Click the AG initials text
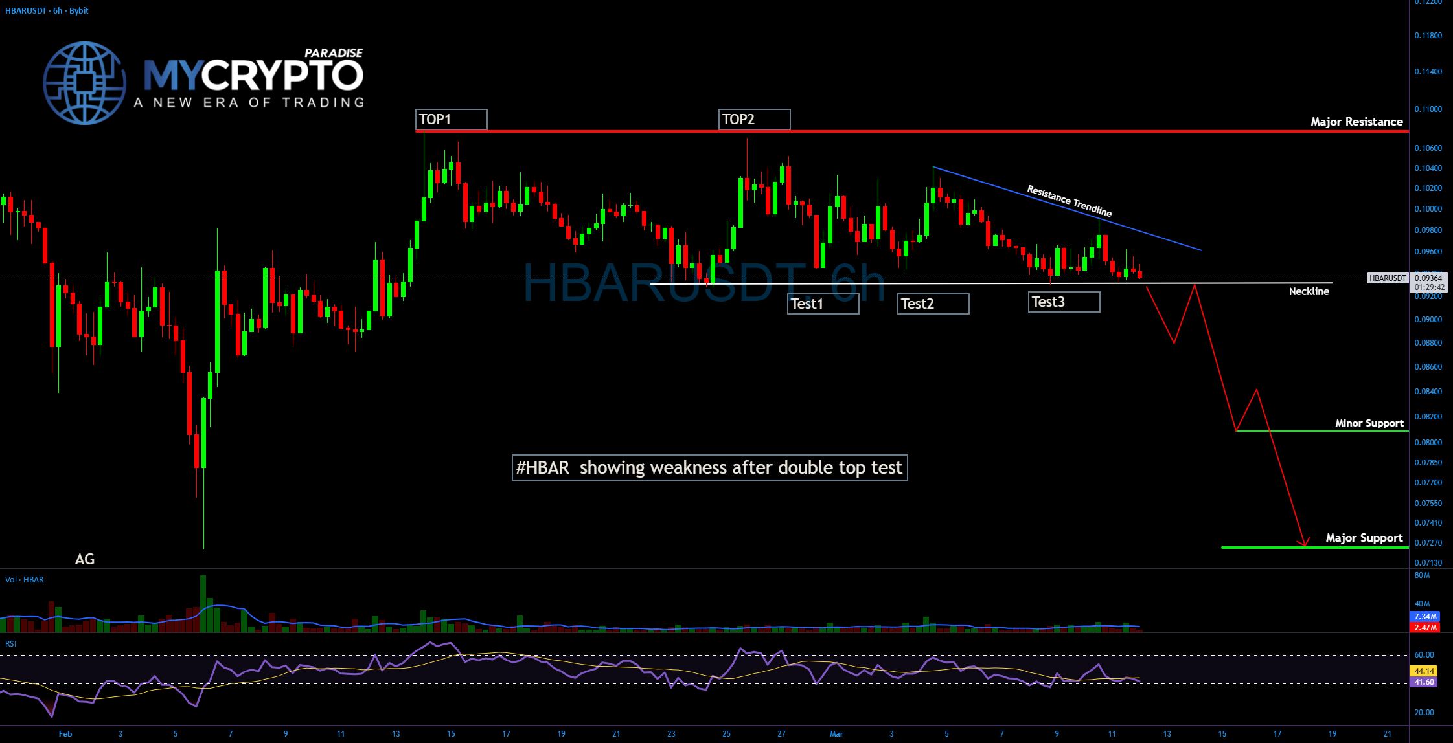1453x743 pixels. pyautogui.click(x=85, y=559)
